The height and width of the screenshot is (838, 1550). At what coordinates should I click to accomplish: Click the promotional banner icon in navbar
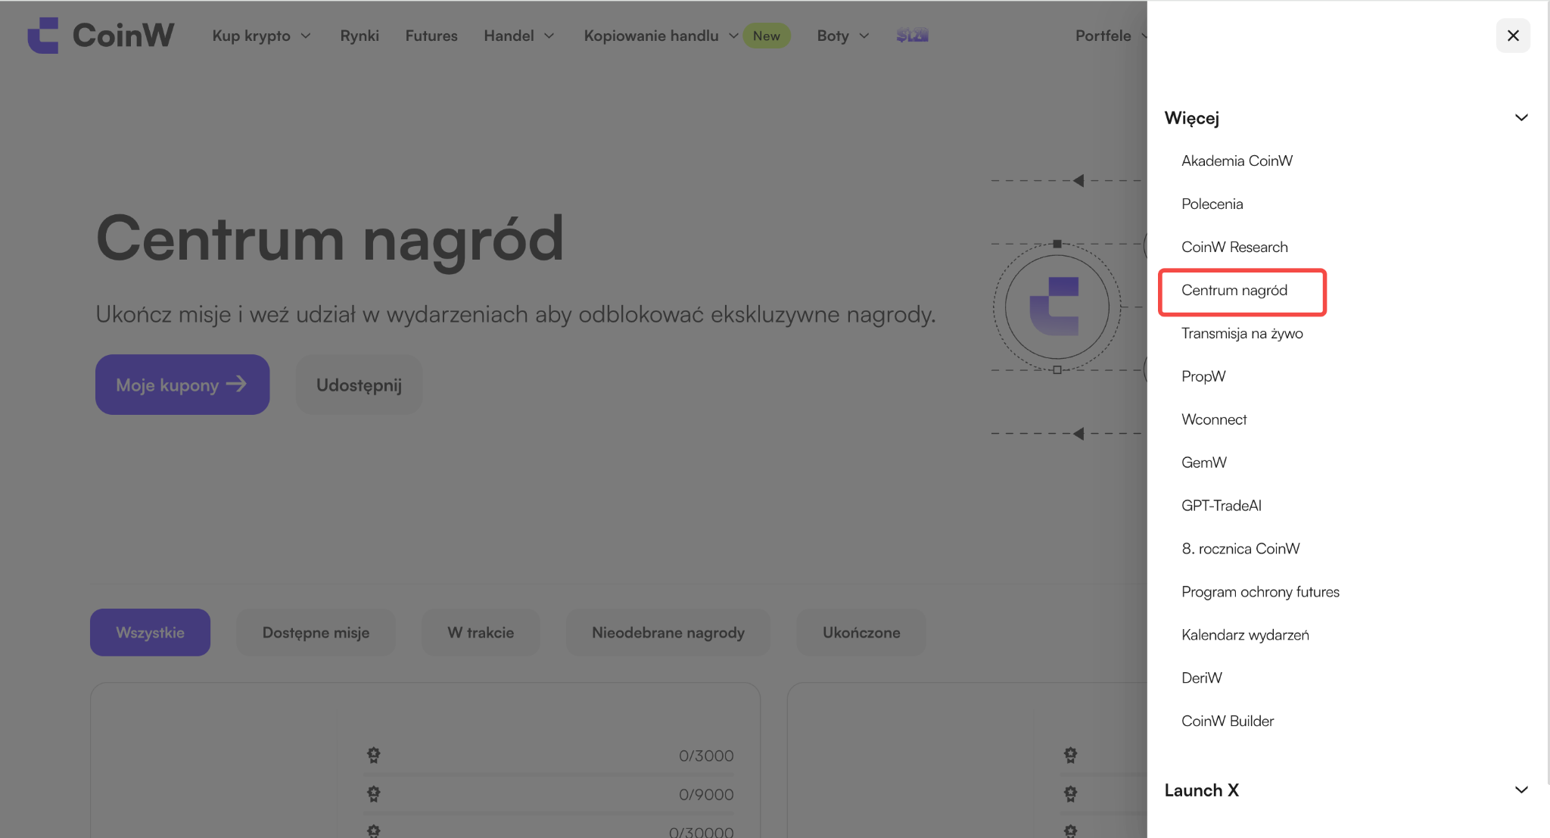pos(912,36)
